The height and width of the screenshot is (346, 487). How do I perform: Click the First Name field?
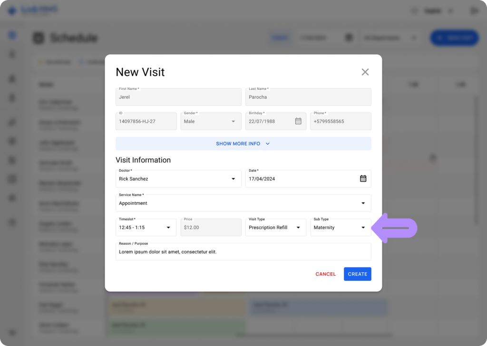point(178,97)
